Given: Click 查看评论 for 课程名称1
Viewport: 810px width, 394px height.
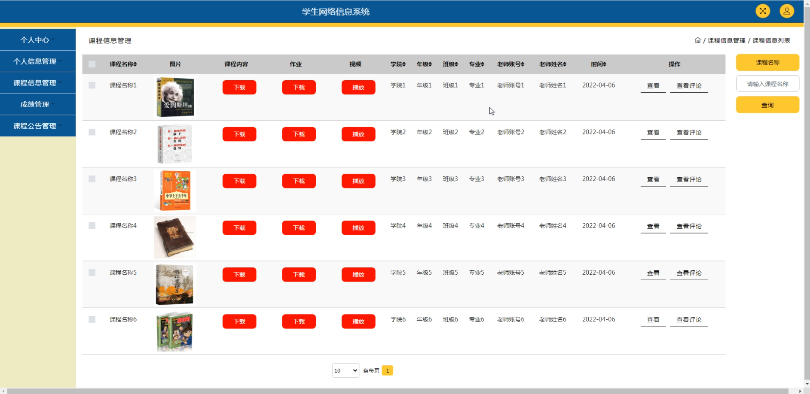Looking at the screenshot, I should tap(689, 86).
